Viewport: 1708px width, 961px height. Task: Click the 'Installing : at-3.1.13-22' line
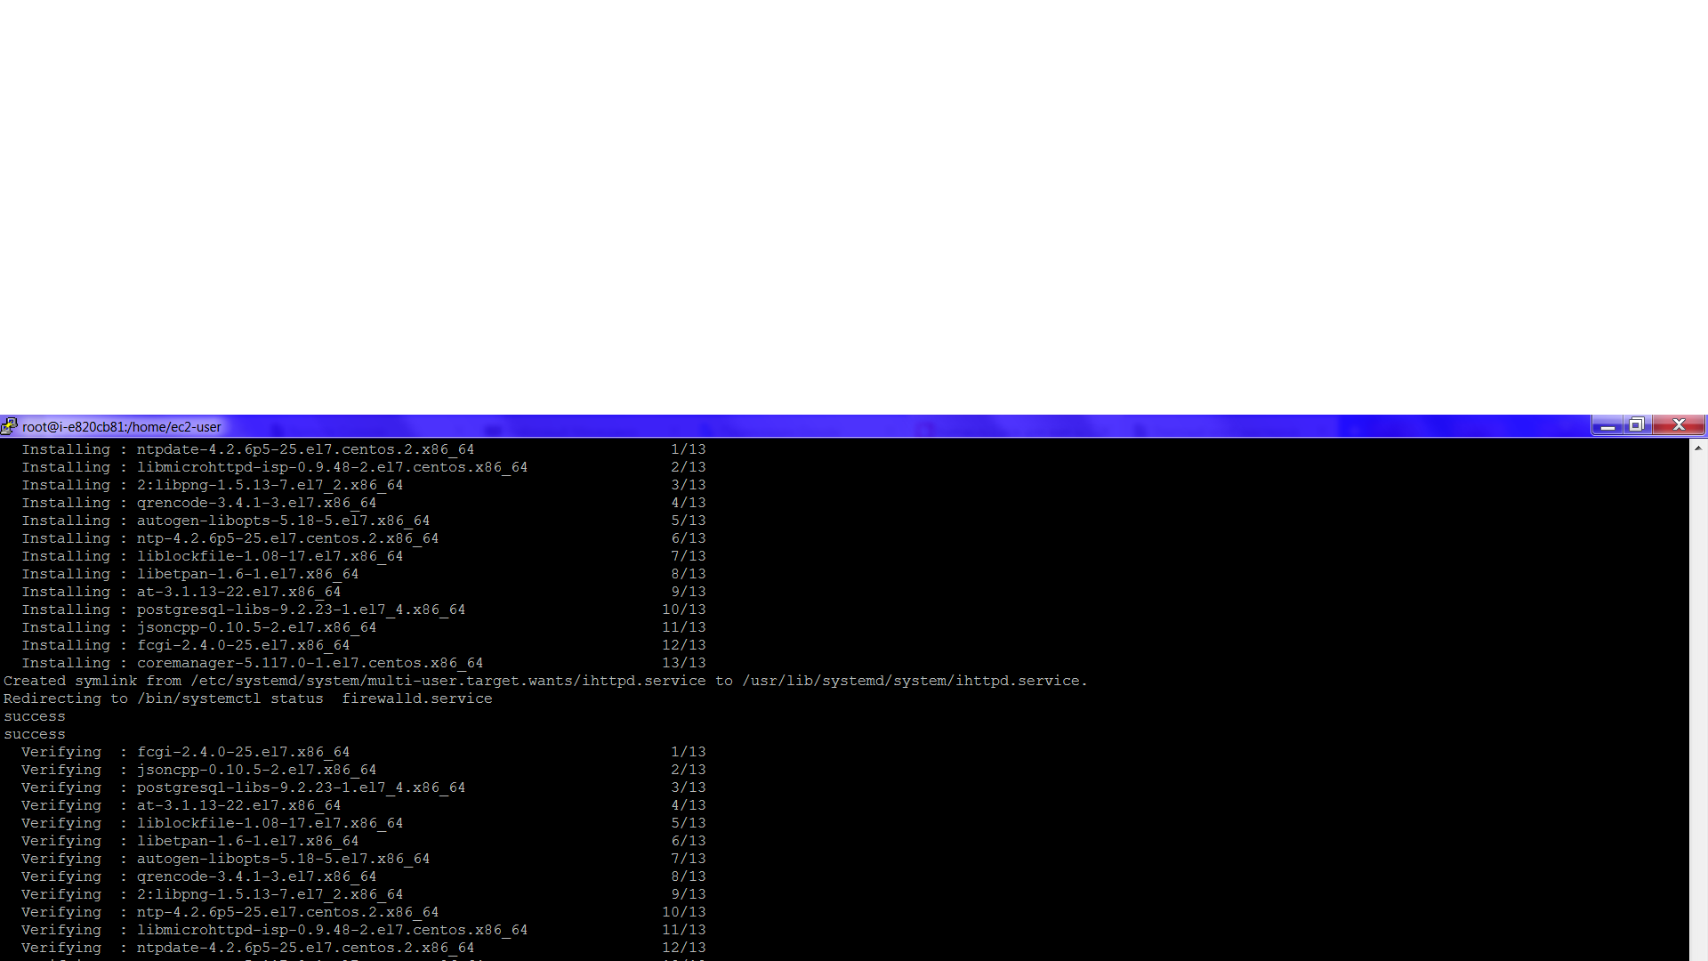tap(181, 592)
